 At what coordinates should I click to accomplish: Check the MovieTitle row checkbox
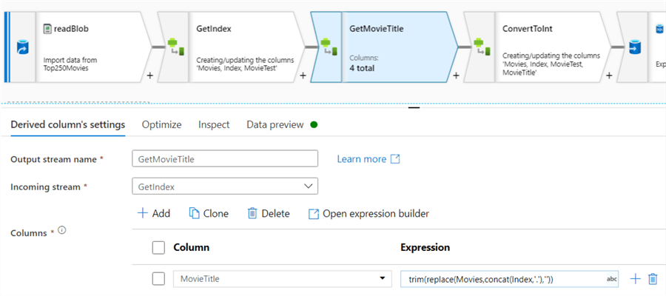click(x=158, y=279)
